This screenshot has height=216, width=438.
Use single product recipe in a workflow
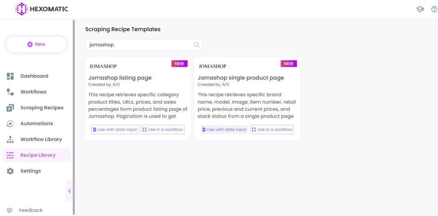[272, 130]
